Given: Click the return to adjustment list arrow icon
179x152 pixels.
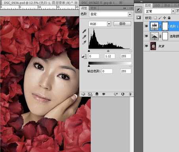Looking at the screenshot, I should (x=83, y=94).
